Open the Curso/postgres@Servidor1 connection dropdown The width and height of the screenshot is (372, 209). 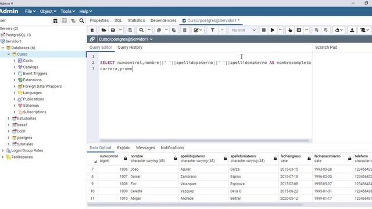point(126,39)
